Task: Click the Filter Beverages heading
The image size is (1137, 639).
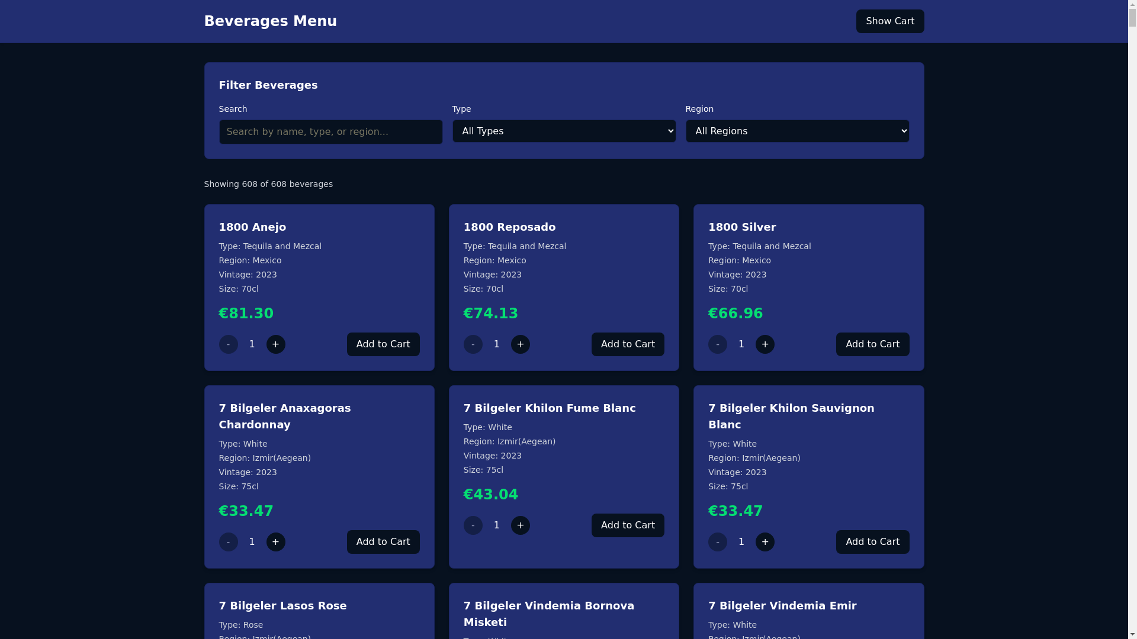Action: tap(268, 85)
